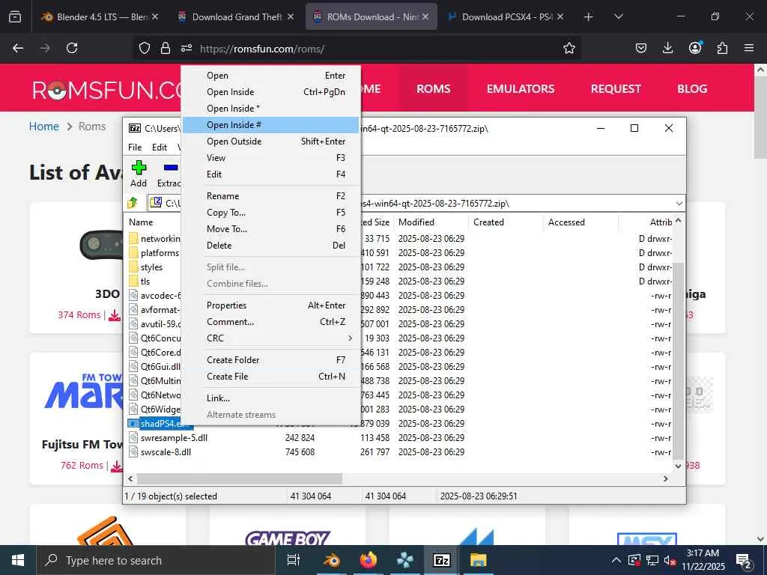This screenshot has height=575, width=767.
Task: Click the 7-Zip vertical scrollbar down arrow
Action: [x=678, y=466]
